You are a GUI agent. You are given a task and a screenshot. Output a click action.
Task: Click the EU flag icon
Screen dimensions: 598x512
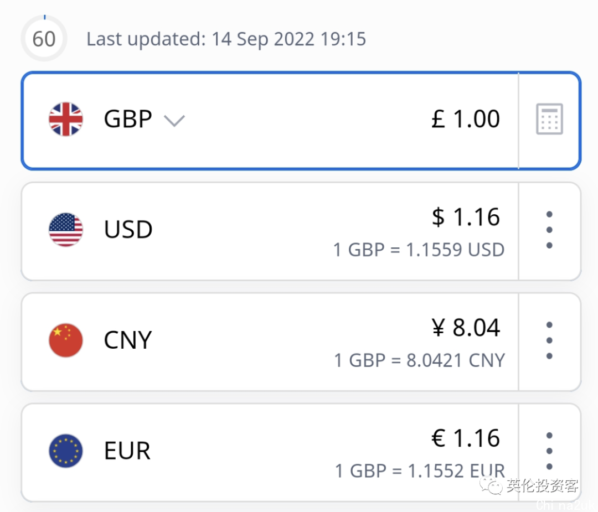pyautogui.click(x=65, y=451)
